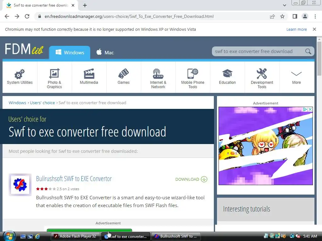Click the FDM lib logo

tap(24, 49)
